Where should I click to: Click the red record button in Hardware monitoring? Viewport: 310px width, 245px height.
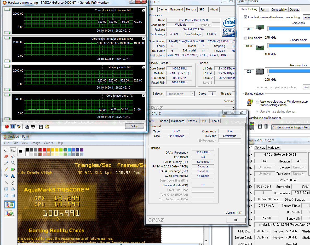point(7,127)
